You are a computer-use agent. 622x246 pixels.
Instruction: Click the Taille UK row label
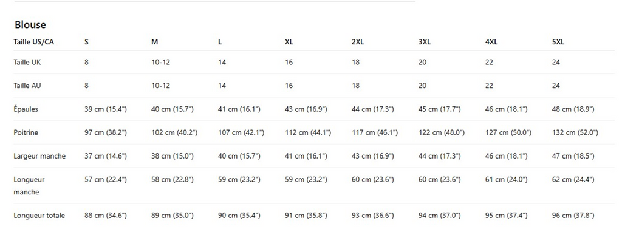(x=27, y=62)
